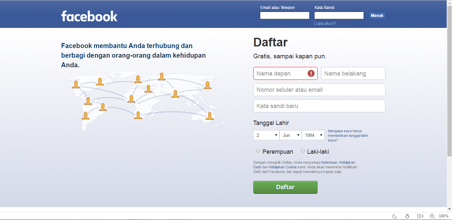The height and width of the screenshot is (220, 452).
Task: Select the Laki-laki radio button
Action: coord(303,151)
